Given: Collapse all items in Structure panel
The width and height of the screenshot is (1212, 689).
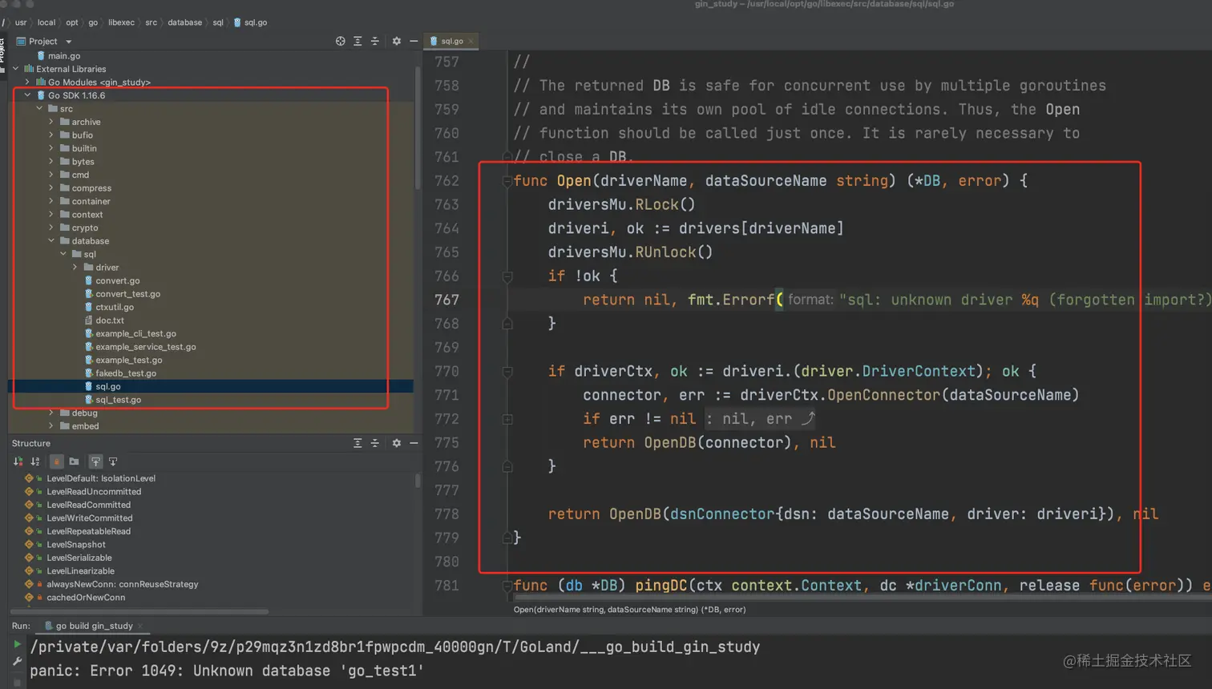Looking at the screenshot, I should click(x=375, y=443).
